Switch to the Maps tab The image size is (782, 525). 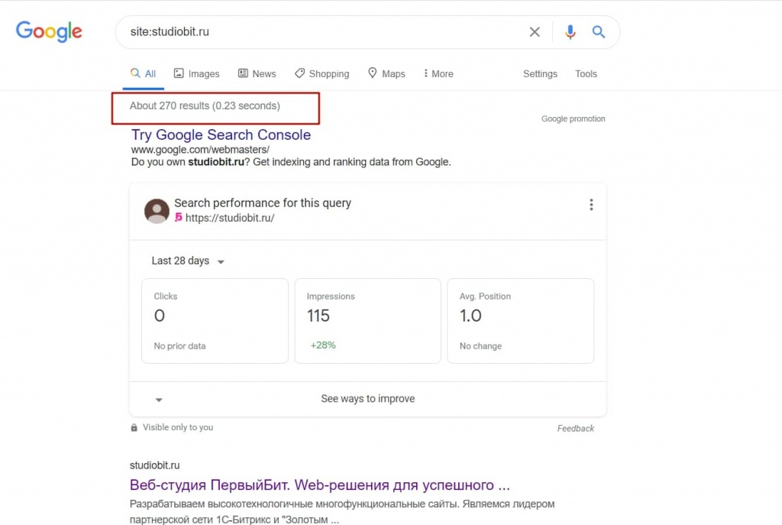coord(386,74)
